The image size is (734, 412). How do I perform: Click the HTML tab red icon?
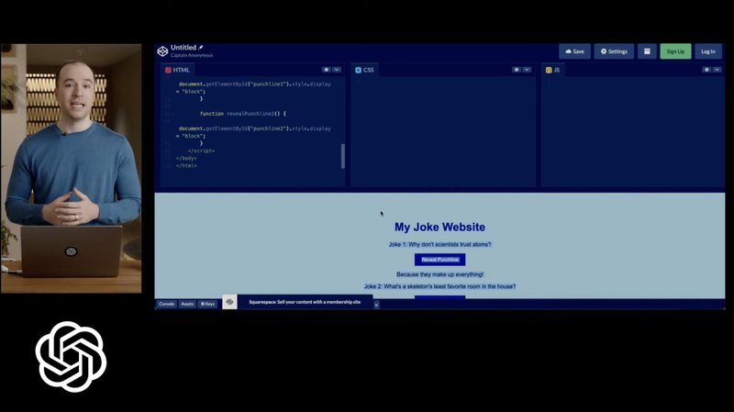168,71
